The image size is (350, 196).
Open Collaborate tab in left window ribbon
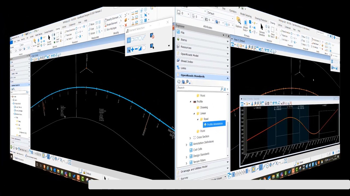coord(72,24)
